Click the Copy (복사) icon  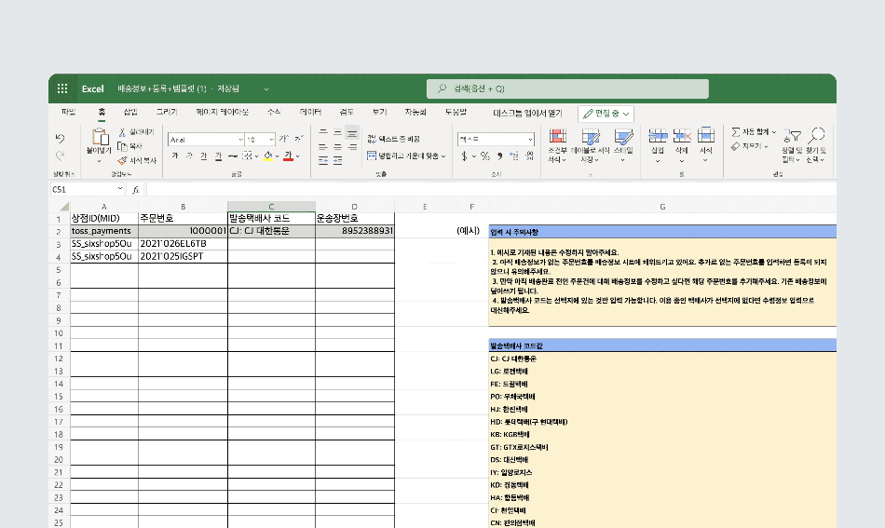[122, 146]
